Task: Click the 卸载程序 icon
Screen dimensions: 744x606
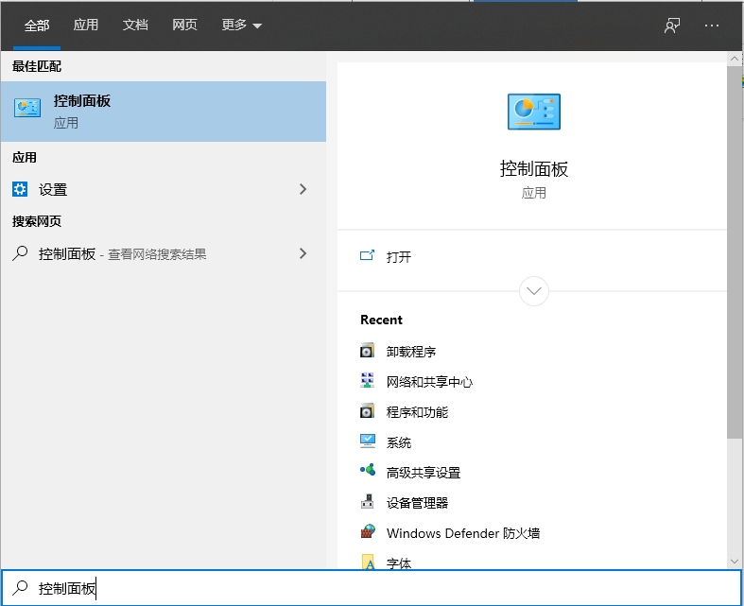Action: click(x=368, y=352)
